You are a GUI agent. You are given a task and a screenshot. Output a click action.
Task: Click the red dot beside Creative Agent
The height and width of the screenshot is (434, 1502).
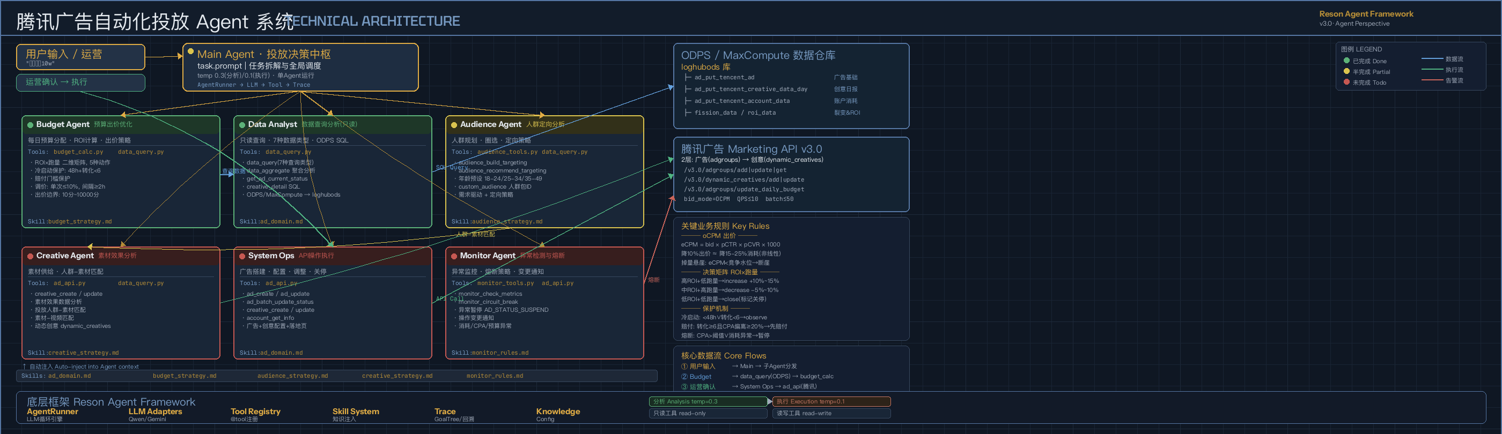31,256
